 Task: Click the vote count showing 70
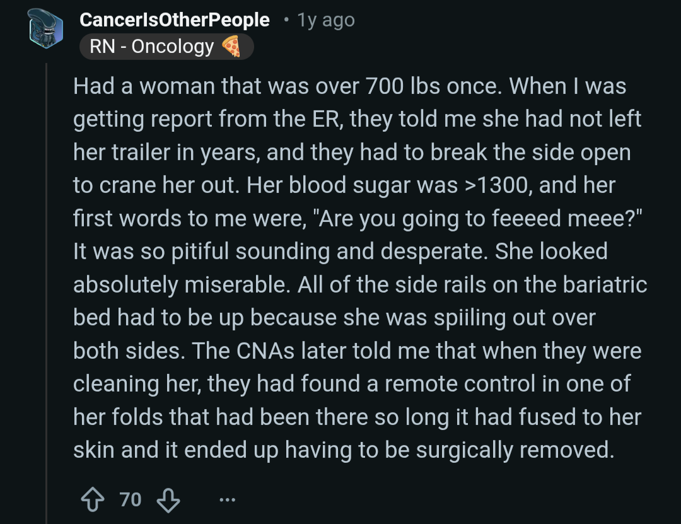[x=131, y=500]
